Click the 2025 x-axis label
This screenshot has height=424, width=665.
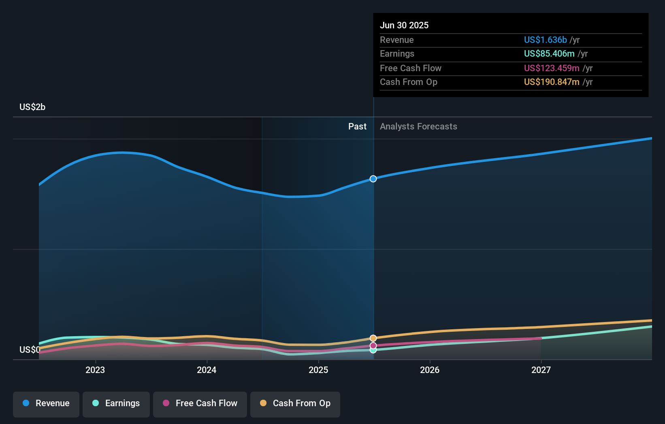tap(318, 370)
